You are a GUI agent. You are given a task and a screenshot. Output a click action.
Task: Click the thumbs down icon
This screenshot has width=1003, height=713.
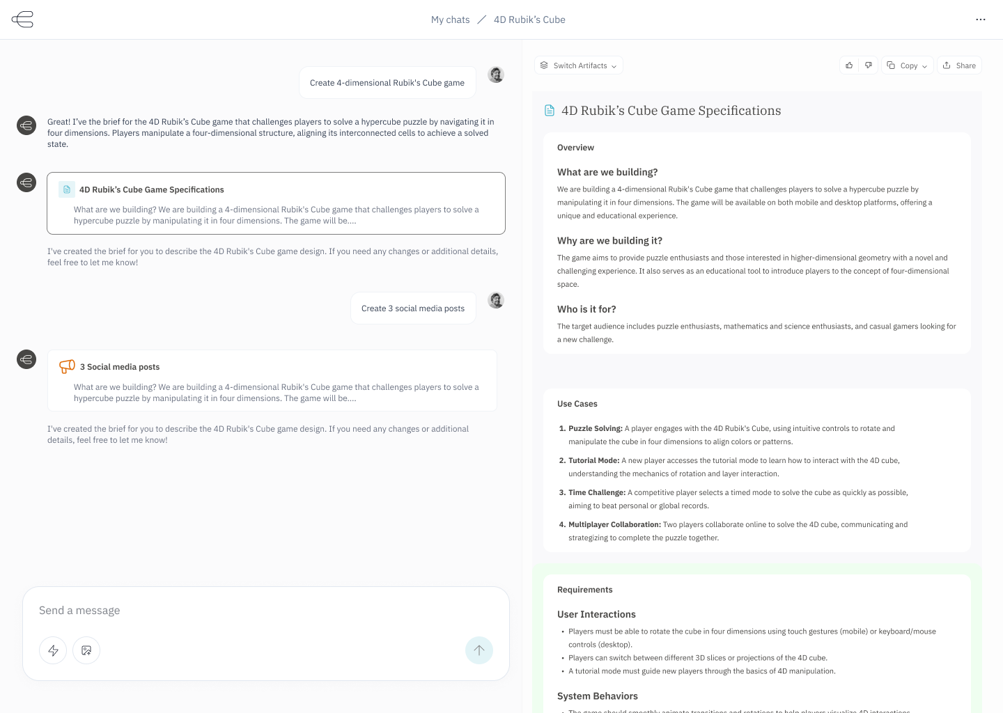[868, 65]
